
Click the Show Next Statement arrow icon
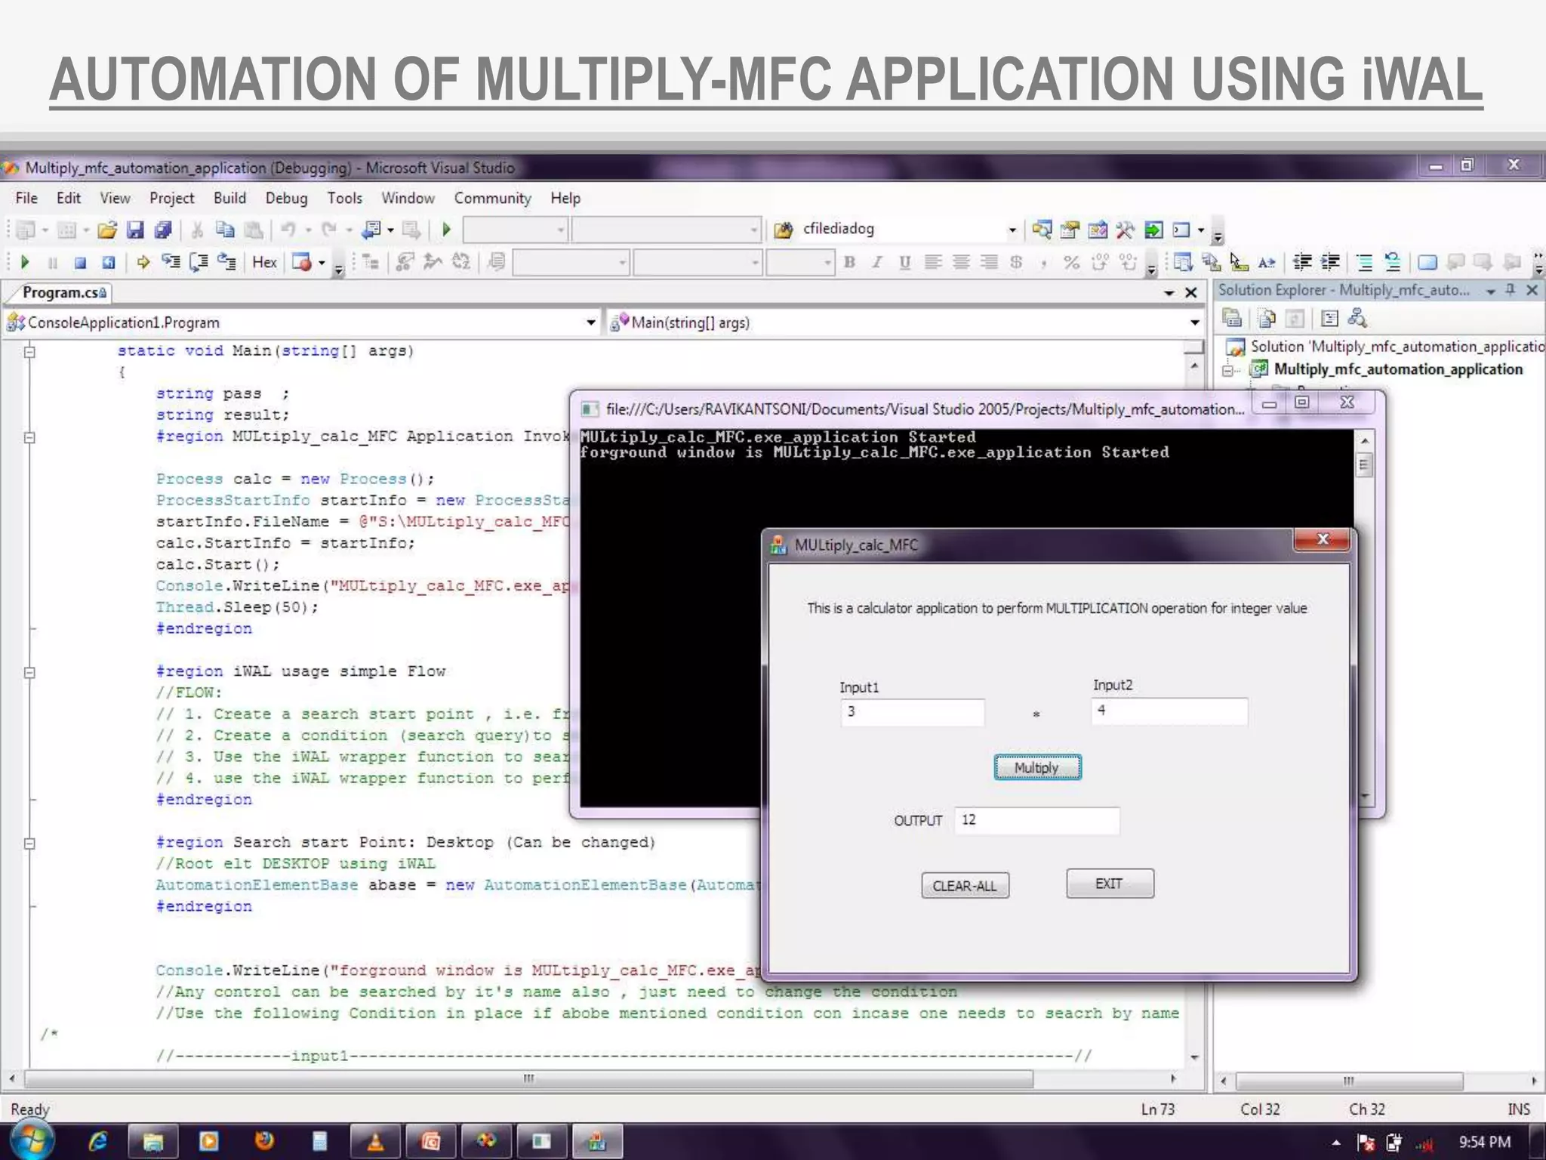pyautogui.click(x=143, y=263)
